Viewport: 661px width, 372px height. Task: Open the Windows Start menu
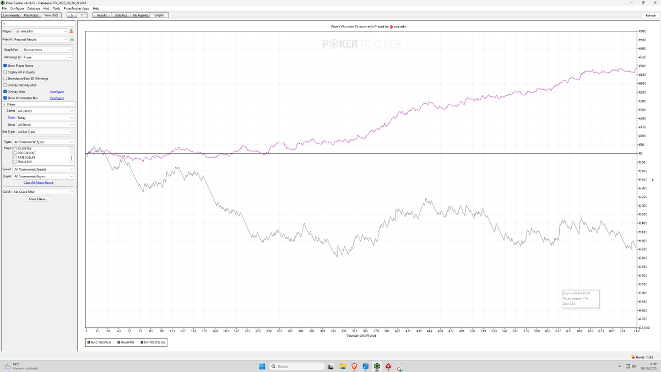pyautogui.click(x=262, y=366)
